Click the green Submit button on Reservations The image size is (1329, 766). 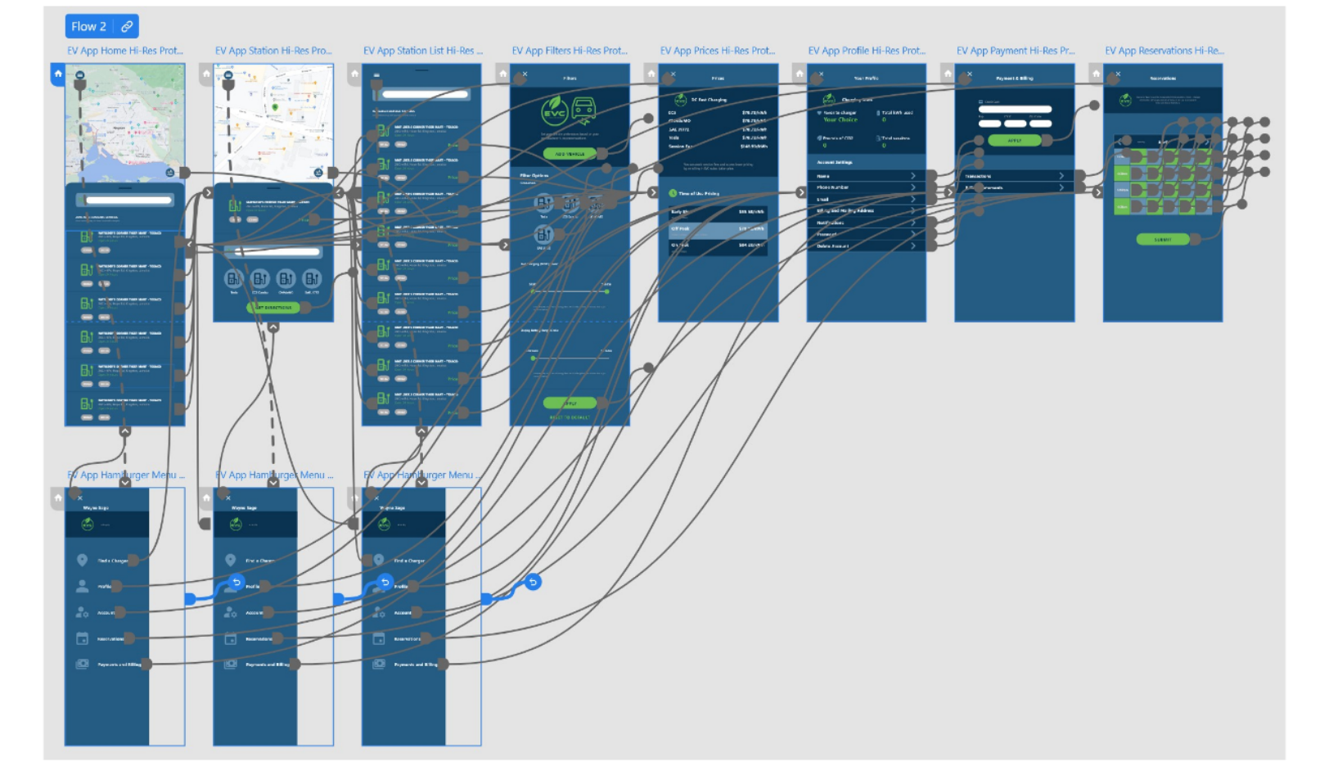pos(1162,240)
